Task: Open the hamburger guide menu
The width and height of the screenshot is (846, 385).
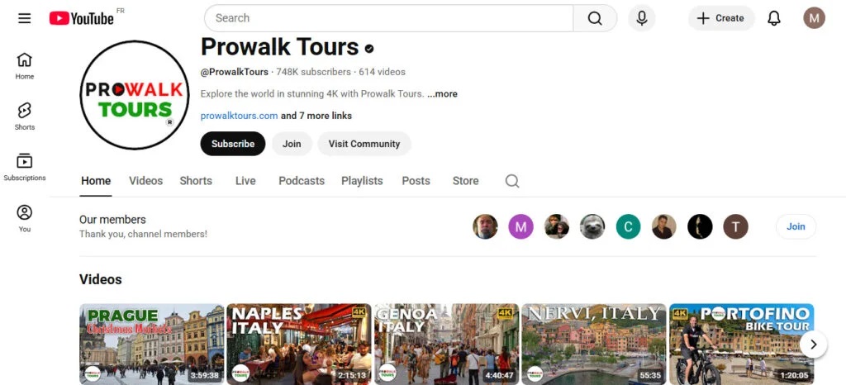Action: pos(25,18)
